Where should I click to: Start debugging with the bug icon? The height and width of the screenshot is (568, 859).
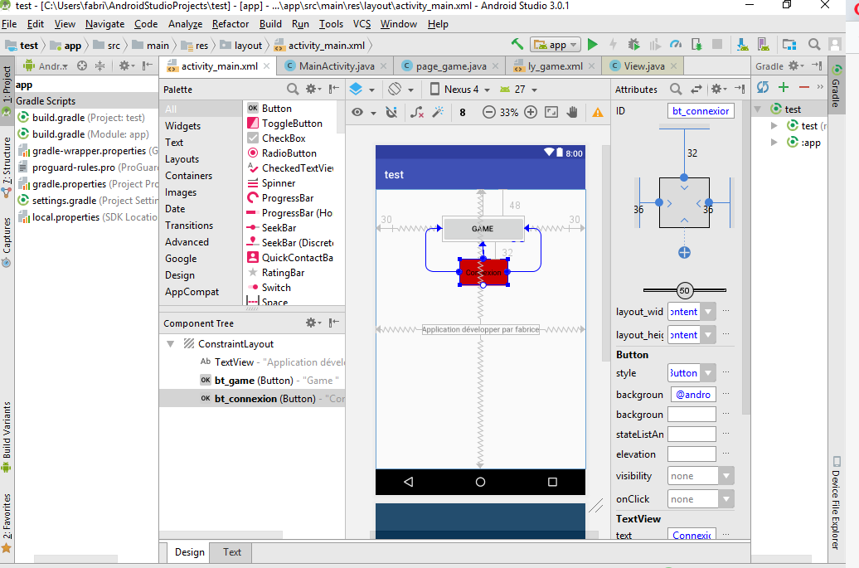click(x=634, y=45)
